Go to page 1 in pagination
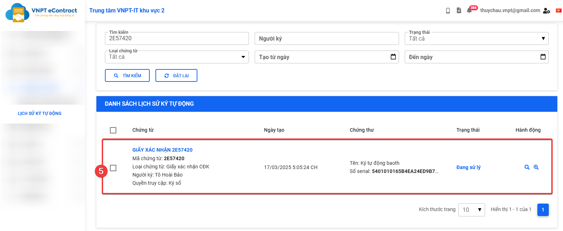The image size is (563, 231). (543, 210)
